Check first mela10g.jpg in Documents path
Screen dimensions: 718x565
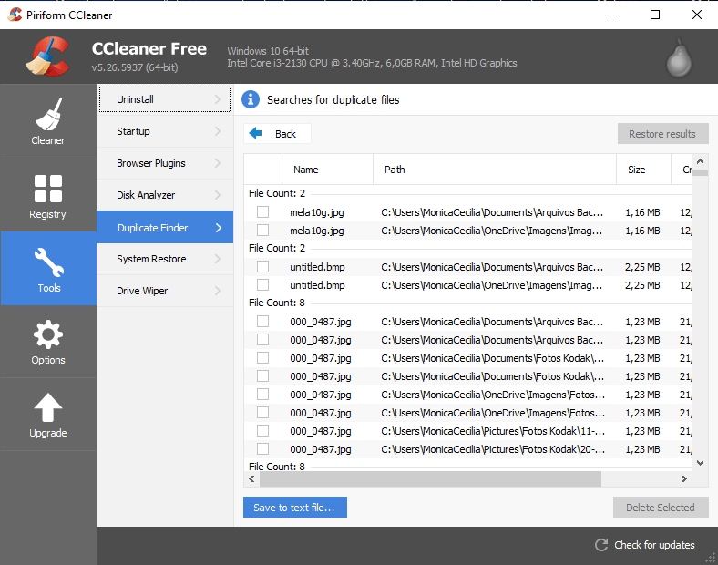coord(262,212)
